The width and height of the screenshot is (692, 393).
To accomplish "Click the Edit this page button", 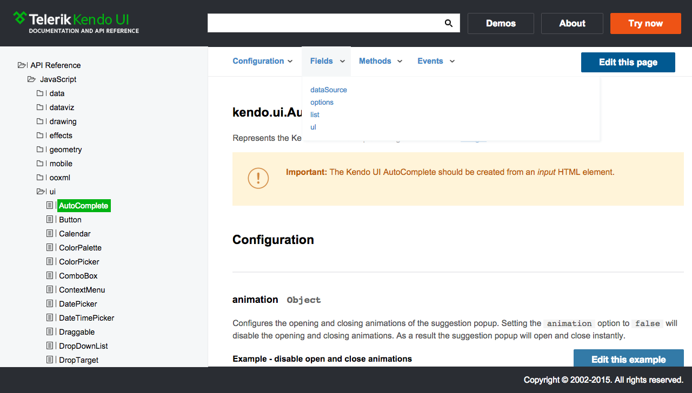I will 628,62.
